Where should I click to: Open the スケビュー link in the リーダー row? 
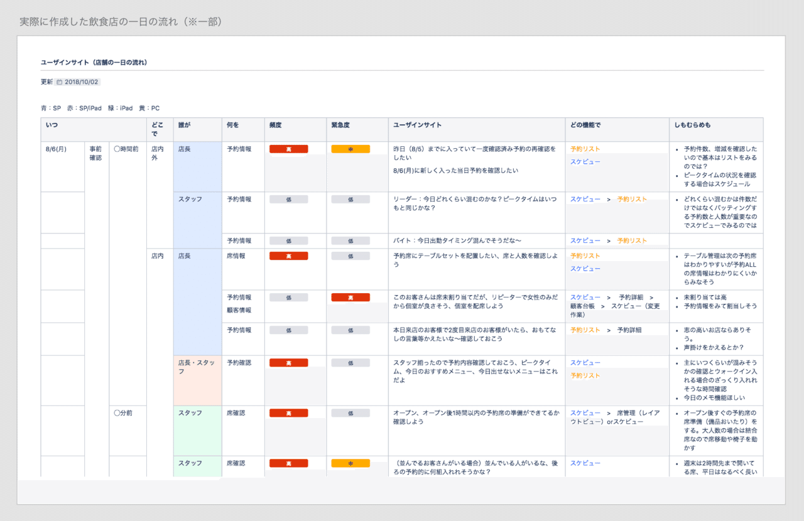point(585,200)
